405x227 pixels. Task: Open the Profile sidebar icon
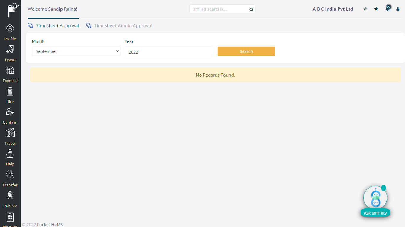(10, 29)
